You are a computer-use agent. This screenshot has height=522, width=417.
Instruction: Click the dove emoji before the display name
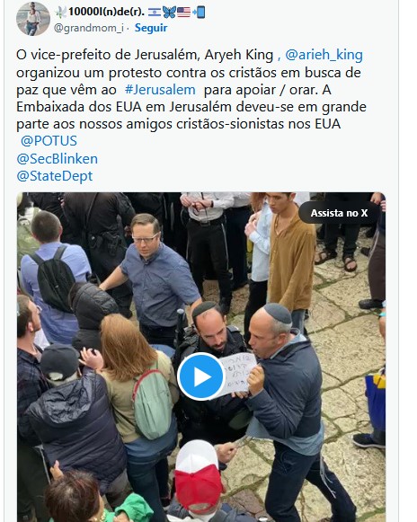[x=60, y=13]
